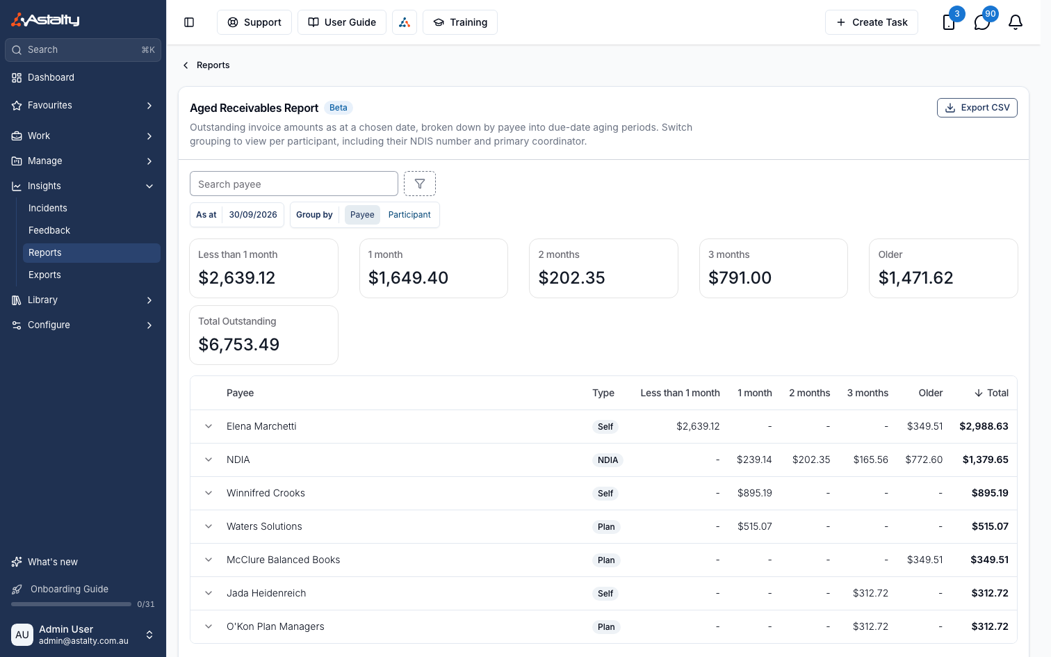The width and height of the screenshot is (1051, 657).
Task: Click the Astalty logo in the sidebar
Action: [46, 20]
